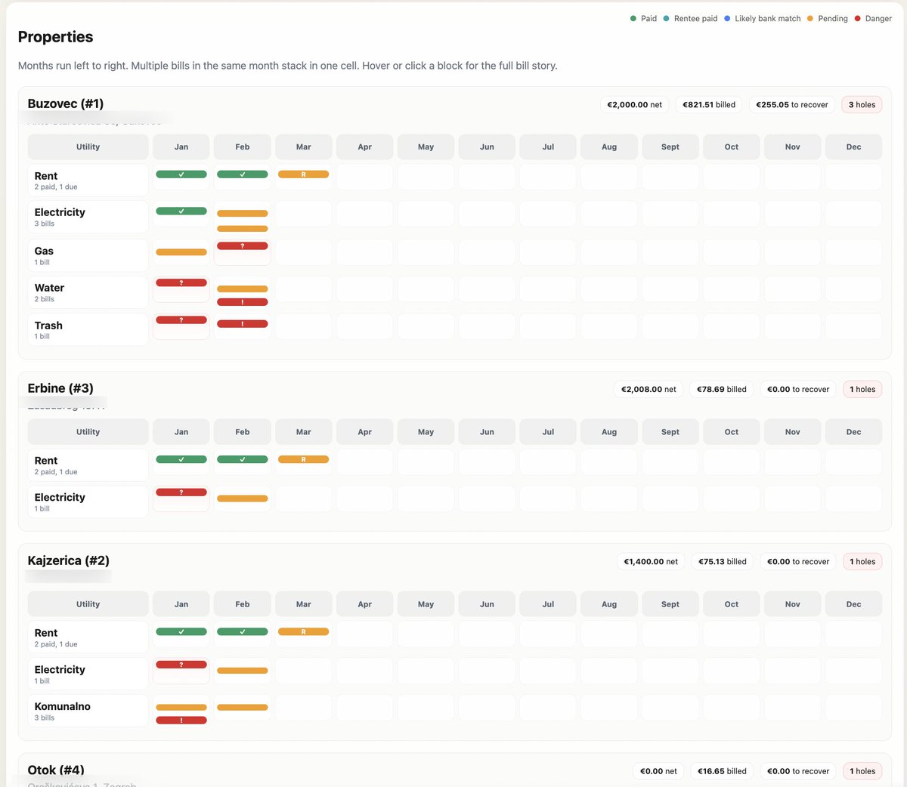Select Buzovec Electricity utility row label
Viewport: 907px width, 787px height.
coord(60,212)
